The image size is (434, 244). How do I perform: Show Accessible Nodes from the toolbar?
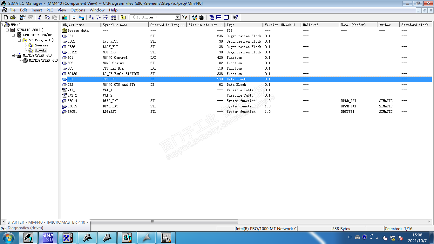coord(23,17)
